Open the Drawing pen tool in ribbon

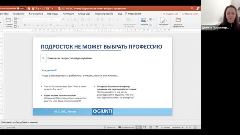tap(162, 20)
